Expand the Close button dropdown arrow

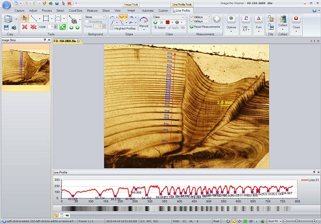[x=296, y=32]
